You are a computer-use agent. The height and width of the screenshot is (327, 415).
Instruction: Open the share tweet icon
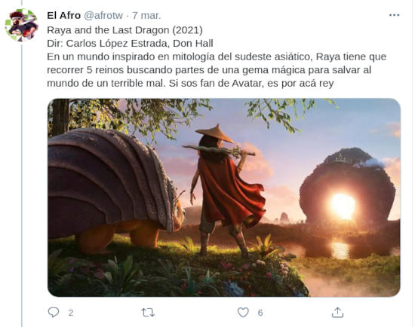[337, 312]
